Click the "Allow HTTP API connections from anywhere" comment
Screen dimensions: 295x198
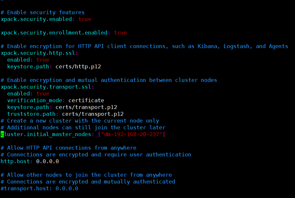coord(72,148)
